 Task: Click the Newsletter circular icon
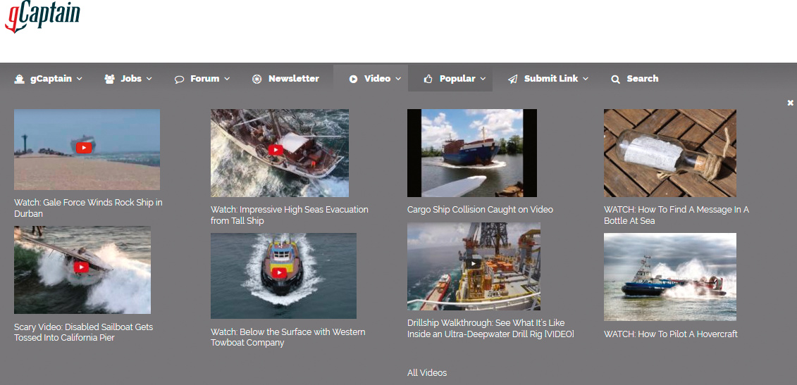pyautogui.click(x=257, y=79)
